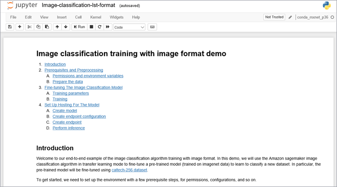Screen dimensions: 337x187
Task: Move selected cell down arrow
Action: pos(66,27)
